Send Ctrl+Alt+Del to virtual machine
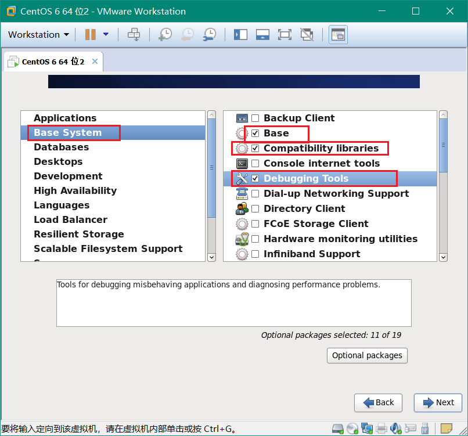The width and height of the screenshot is (468, 436). pos(134,35)
